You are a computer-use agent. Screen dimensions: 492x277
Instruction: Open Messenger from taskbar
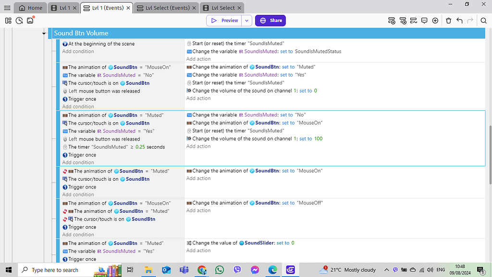[x=255, y=270]
